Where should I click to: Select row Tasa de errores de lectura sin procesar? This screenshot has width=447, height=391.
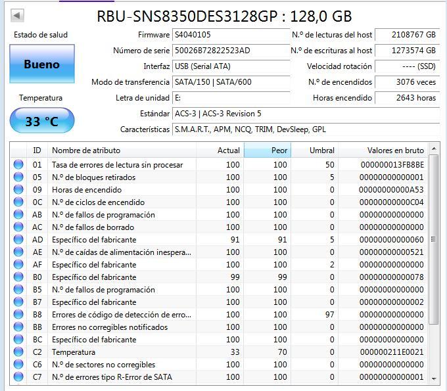point(219,165)
